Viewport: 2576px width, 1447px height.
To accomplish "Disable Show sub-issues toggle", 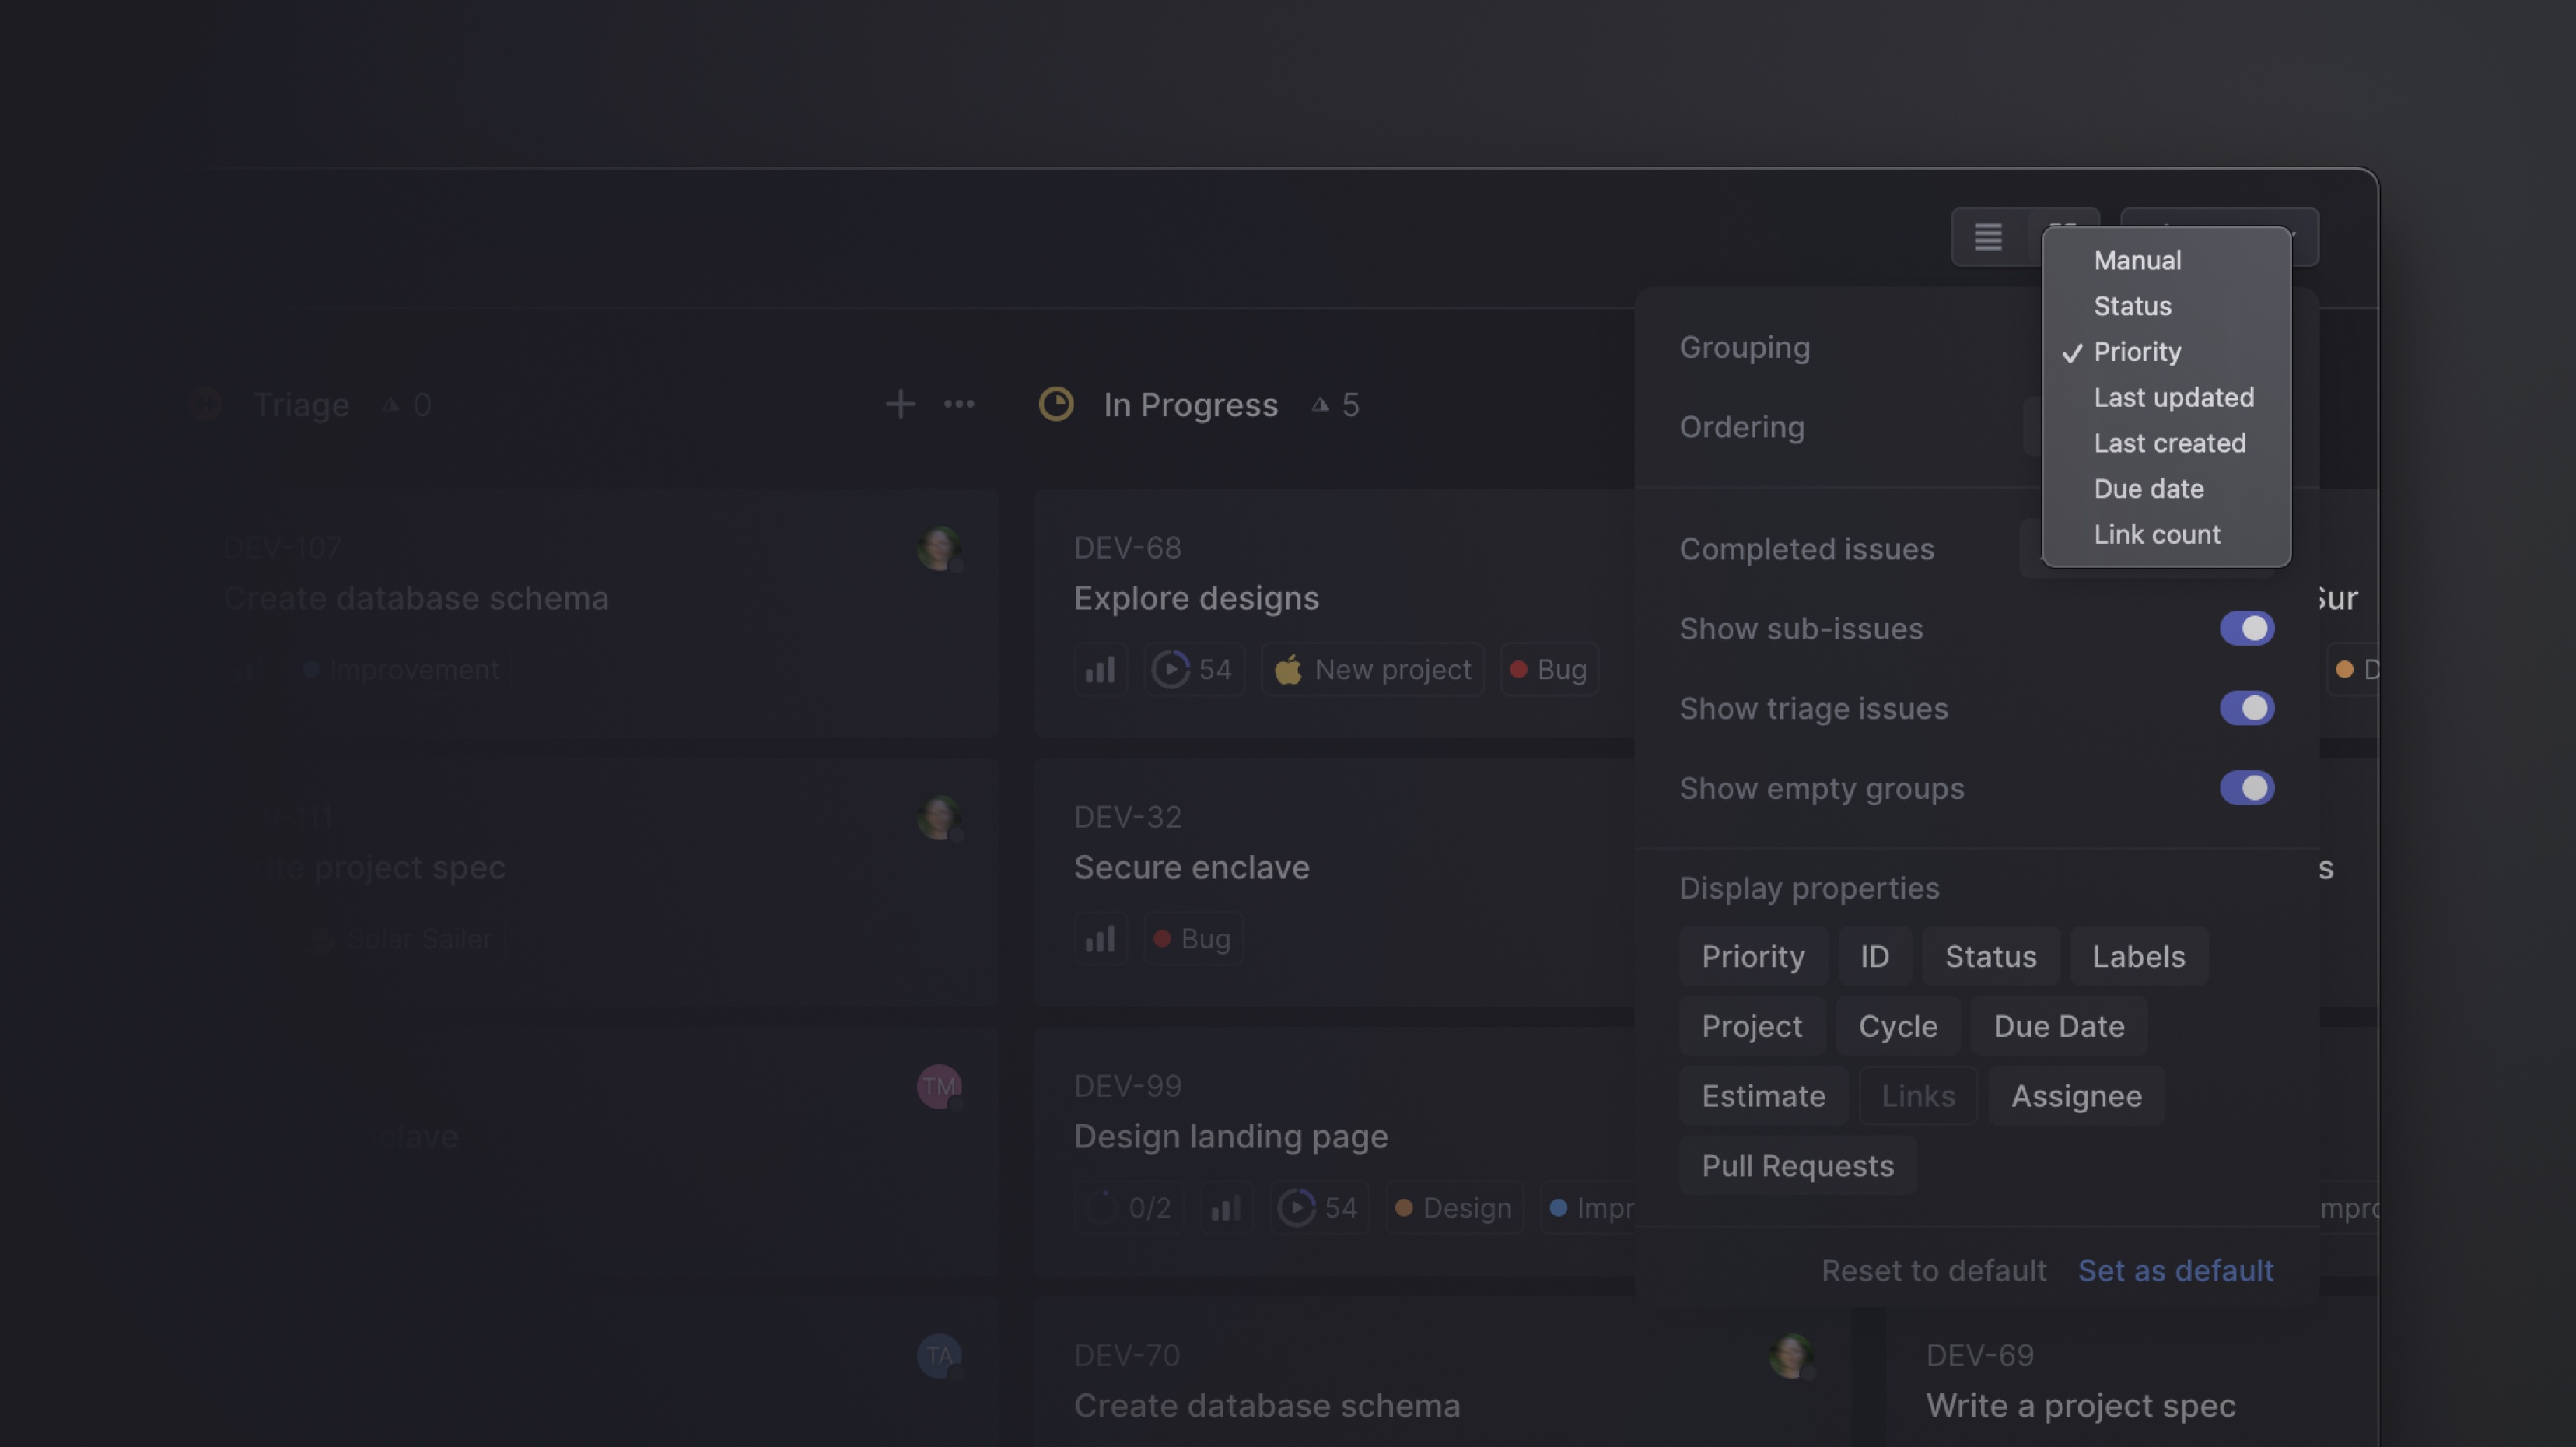I will 2246,628.
